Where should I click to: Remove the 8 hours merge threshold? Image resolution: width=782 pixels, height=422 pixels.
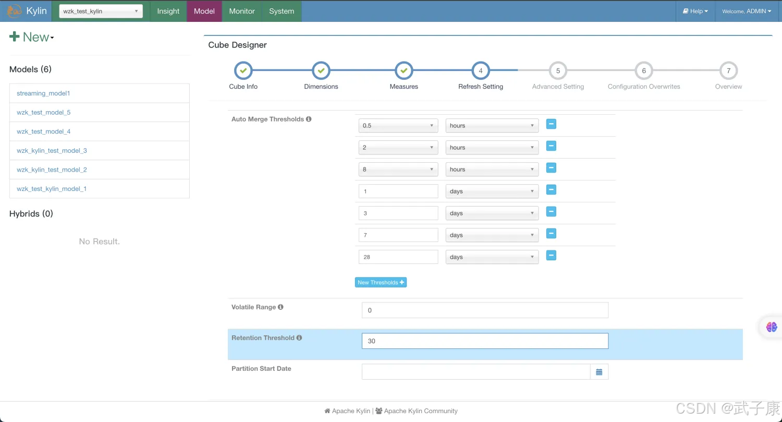click(x=551, y=168)
